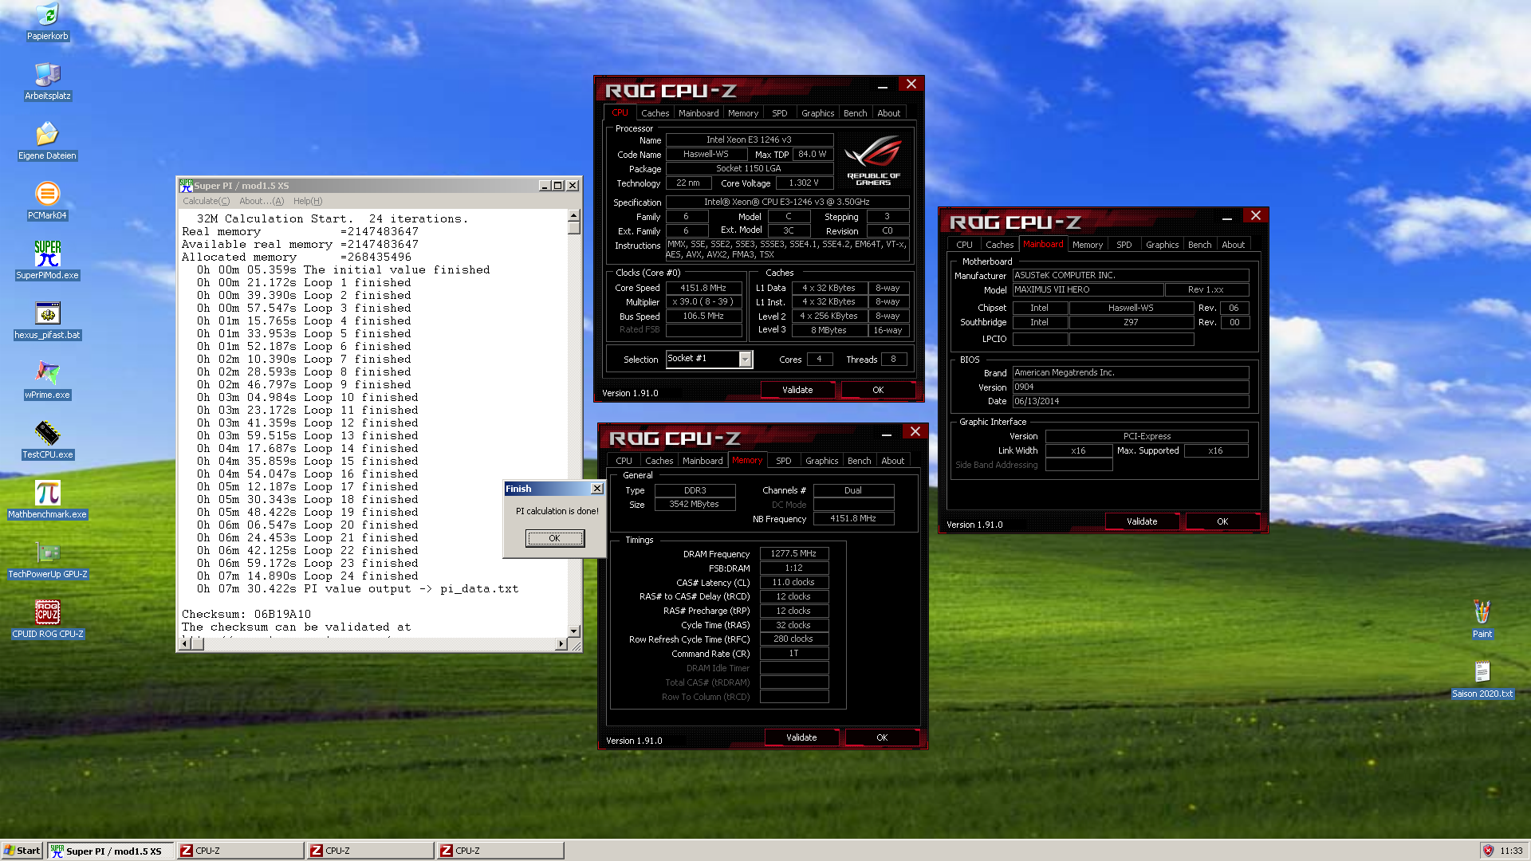Open the Help menu in Super PI
Screen dimensions: 1531x861
coord(308,201)
